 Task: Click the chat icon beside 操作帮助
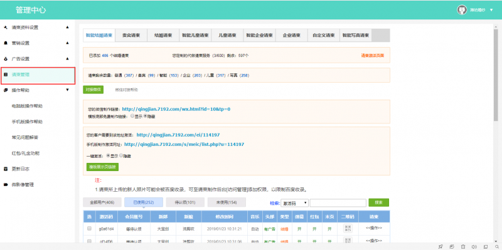pyautogui.click(x=6, y=90)
